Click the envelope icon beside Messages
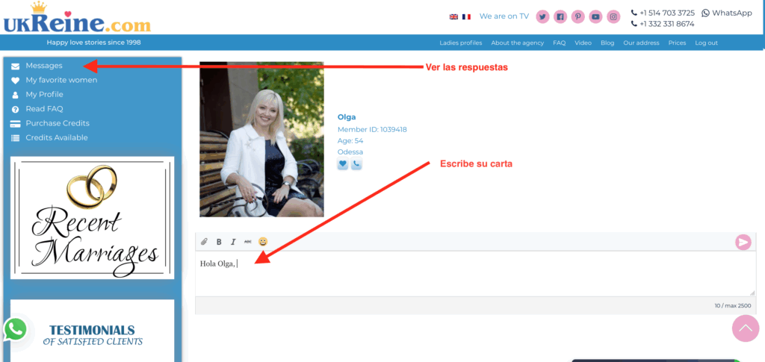The image size is (765, 362). 16,66
